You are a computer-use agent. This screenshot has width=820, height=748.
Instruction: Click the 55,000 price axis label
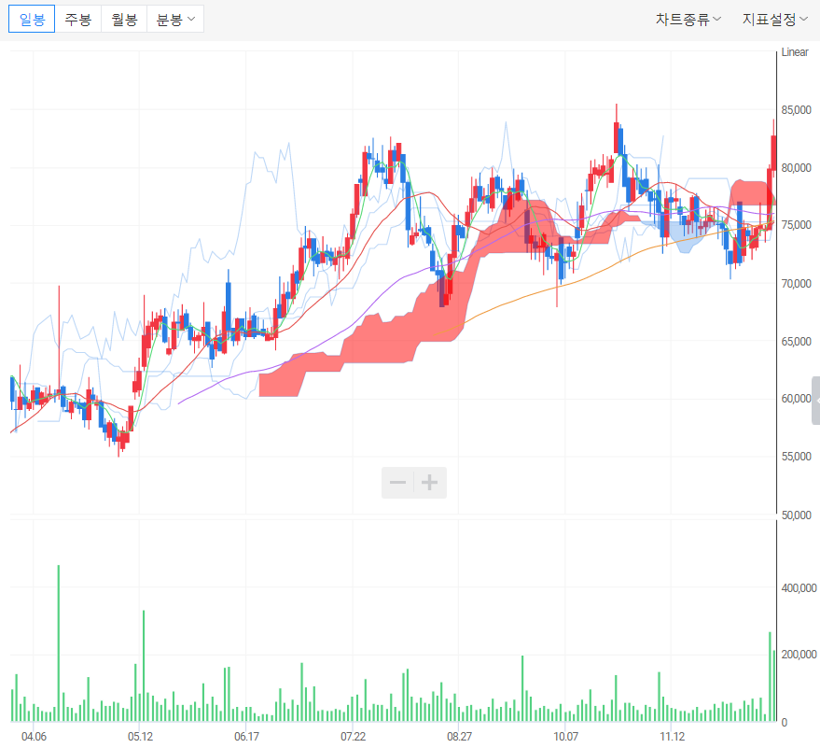click(796, 456)
